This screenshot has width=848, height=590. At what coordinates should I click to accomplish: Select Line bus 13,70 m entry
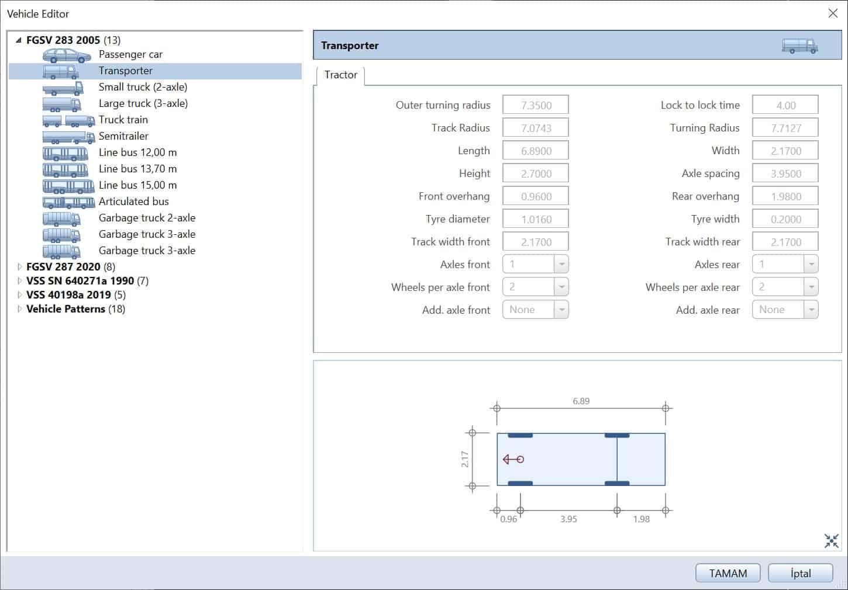coord(137,169)
